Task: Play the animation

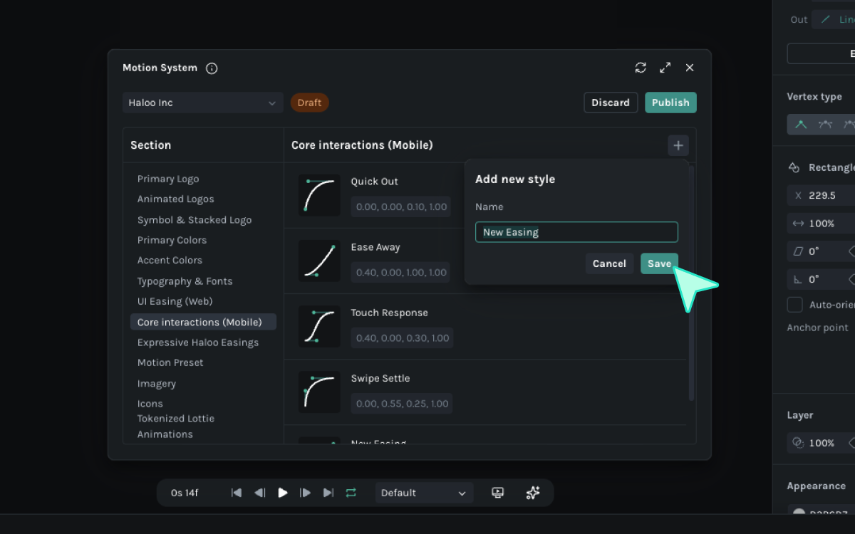Action: [x=283, y=493]
